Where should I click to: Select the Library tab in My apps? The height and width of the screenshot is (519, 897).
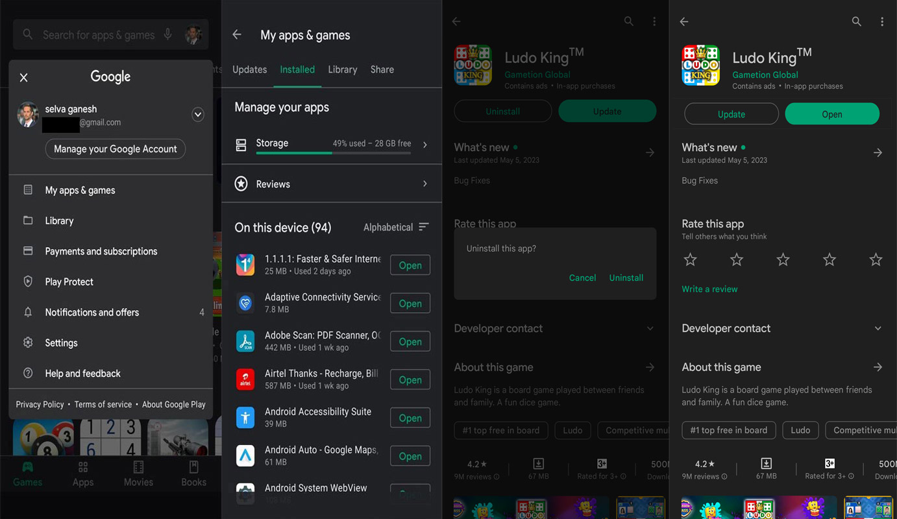point(343,69)
